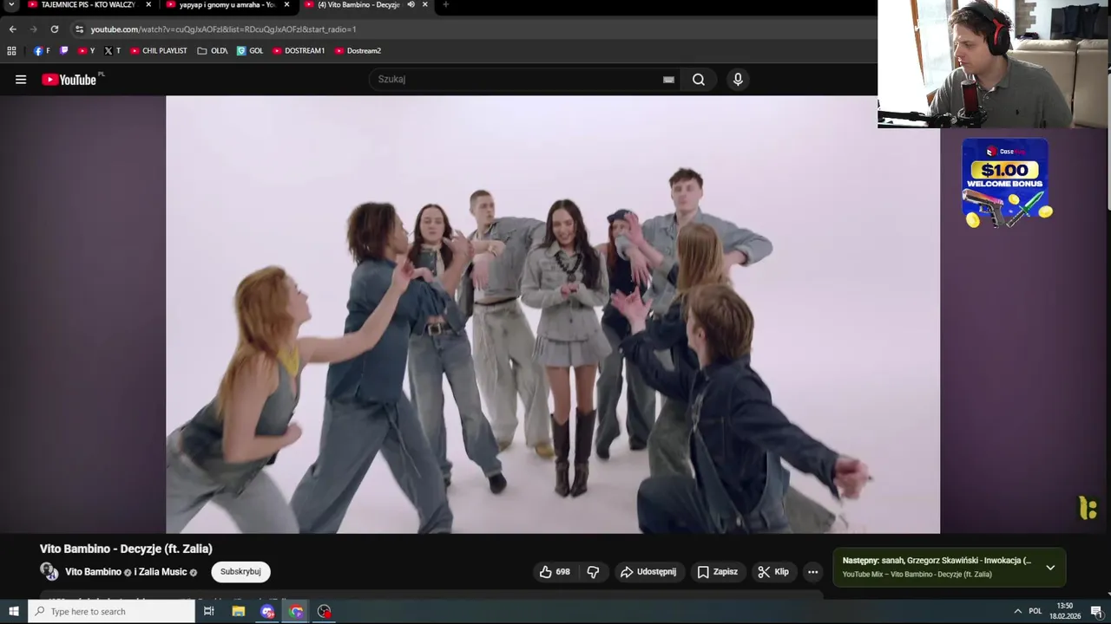Start voice search with microphone icon
Viewport: 1111px width, 624px height.
tap(738, 80)
